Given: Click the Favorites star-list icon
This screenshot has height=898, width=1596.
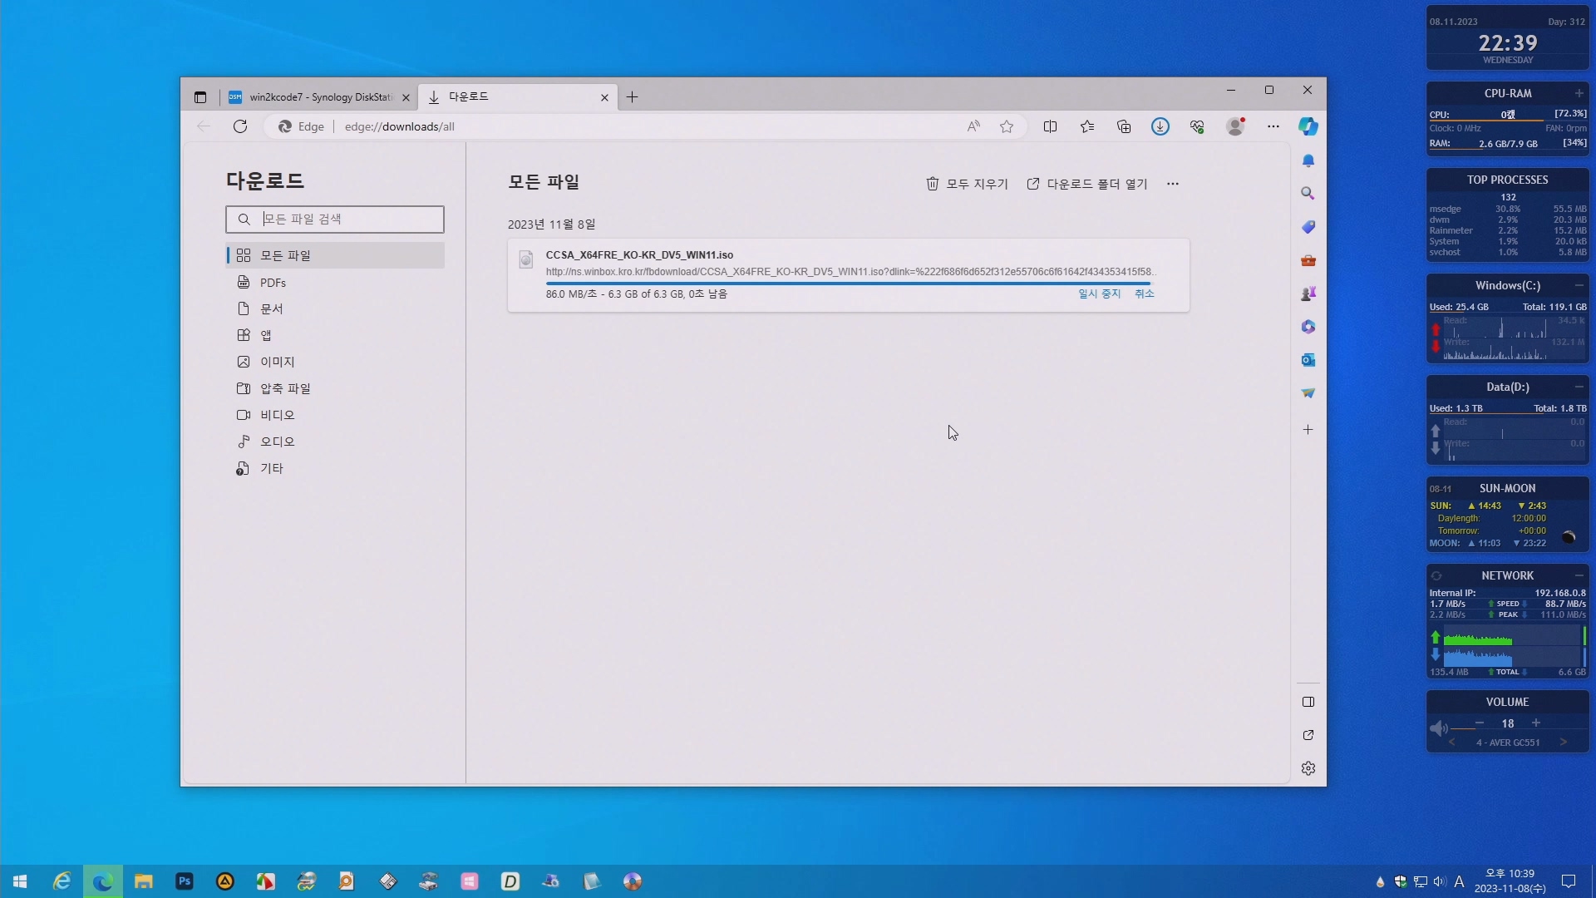Looking at the screenshot, I should pos(1086,126).
